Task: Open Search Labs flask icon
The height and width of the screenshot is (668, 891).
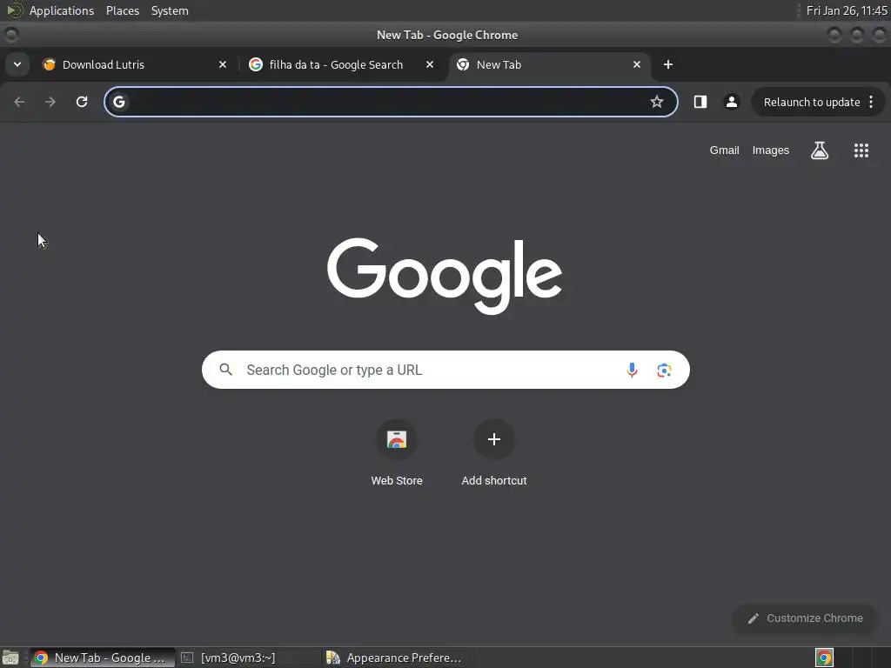Action: tap(820, 150)
